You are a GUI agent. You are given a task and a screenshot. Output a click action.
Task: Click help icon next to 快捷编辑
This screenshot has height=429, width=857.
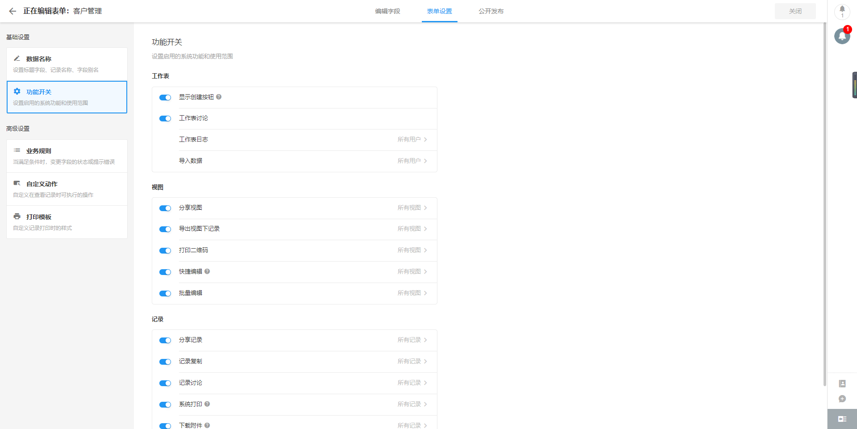[x=207, y=271]
